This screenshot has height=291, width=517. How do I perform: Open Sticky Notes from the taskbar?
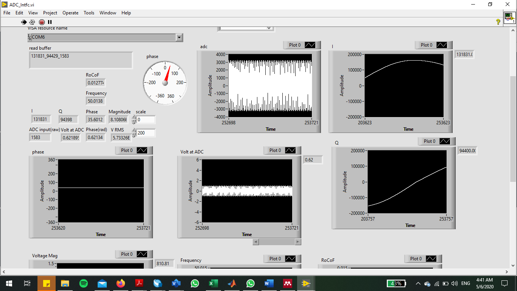coord(47,283)
